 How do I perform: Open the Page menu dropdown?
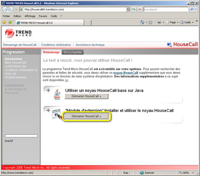coord(172,22)
